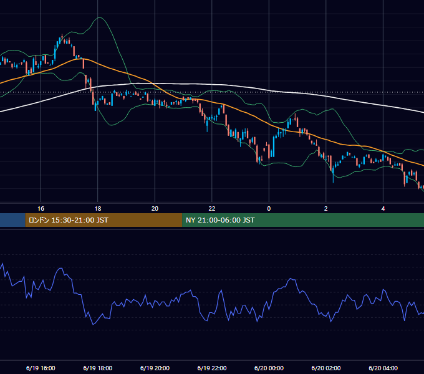
Task: Click the '18' hour label on price chart axis
Action: (98, 209)
